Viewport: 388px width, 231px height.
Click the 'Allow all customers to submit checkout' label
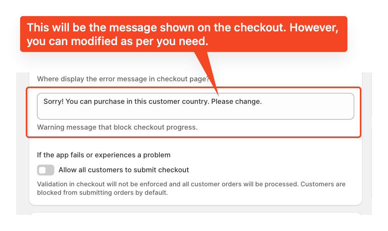pos(124,170)
